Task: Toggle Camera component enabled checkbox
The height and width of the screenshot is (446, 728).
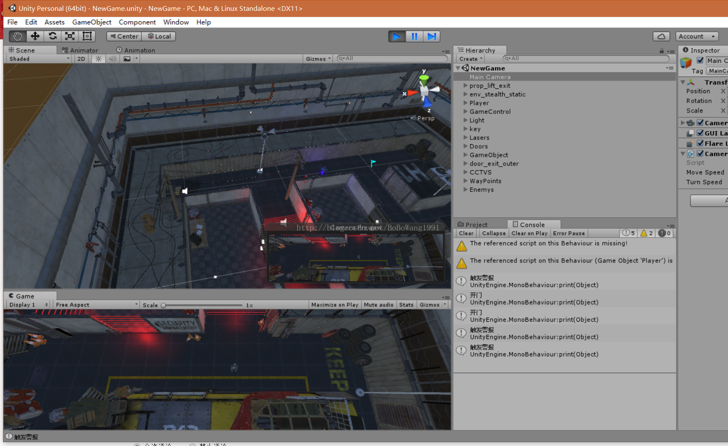Action: tap(700, 123)
